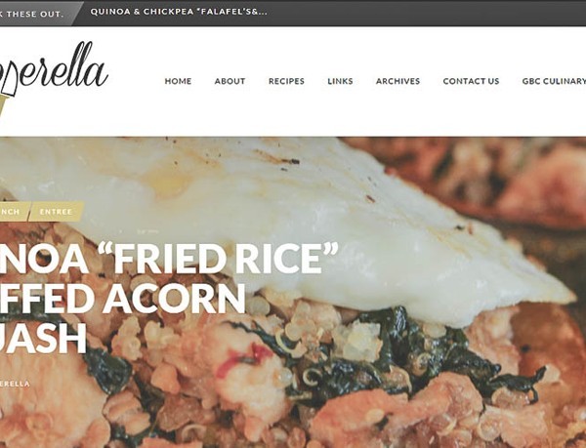Click the gold accent under the logo
Viewport: 586px width, 448px height.
click(4, 104)
